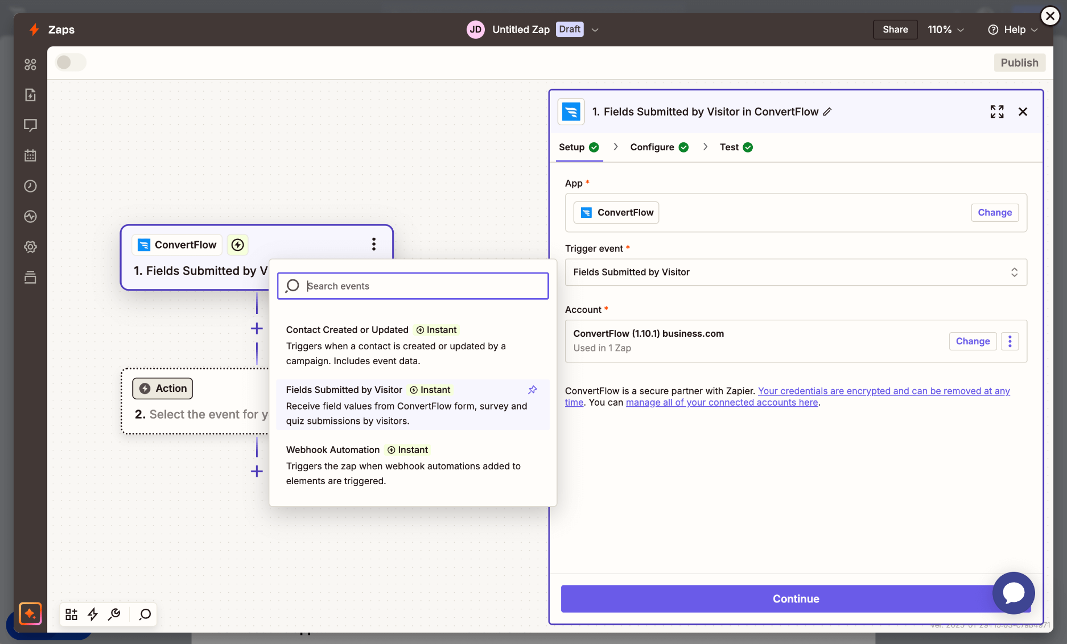Screen dimensions: 1067x644
Task: Open the account three-dot options menu
Action: [x=1010, y=341]
